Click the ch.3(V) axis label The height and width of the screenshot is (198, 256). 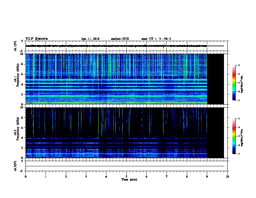point(16,166)
